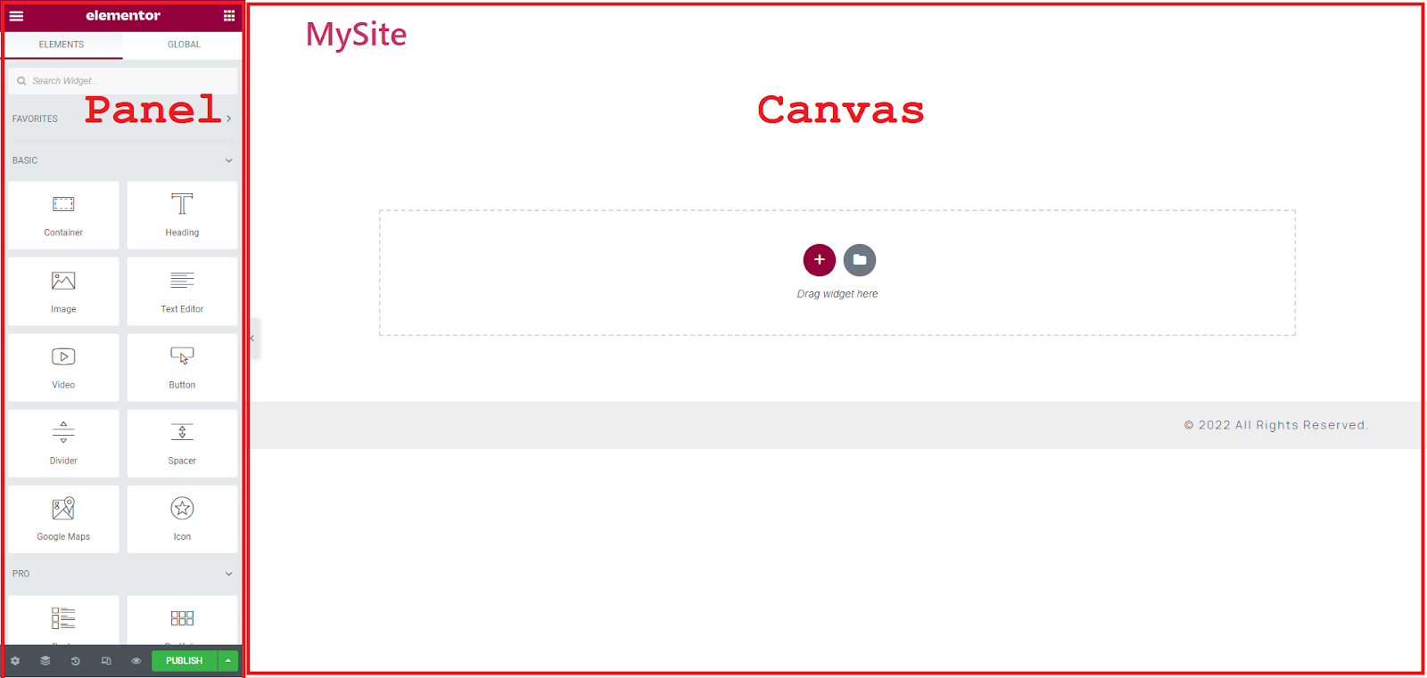Open page settings gear icon
This screenshot has height=678, width=1427.
pos(15,661)
